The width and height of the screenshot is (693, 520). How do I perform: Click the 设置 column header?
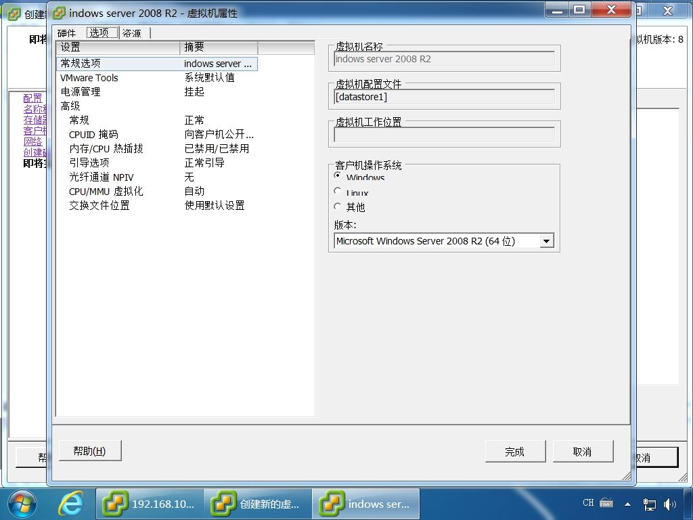(118, 47)
